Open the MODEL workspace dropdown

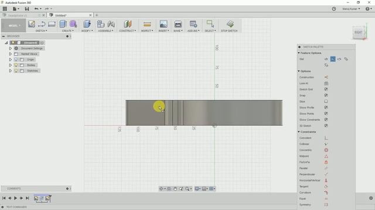[13, 26]
